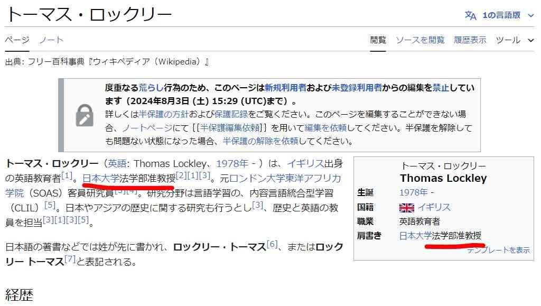Screen dimensions: 541x306
Task: Click the 禁止 link in notice
Action: 441,88
